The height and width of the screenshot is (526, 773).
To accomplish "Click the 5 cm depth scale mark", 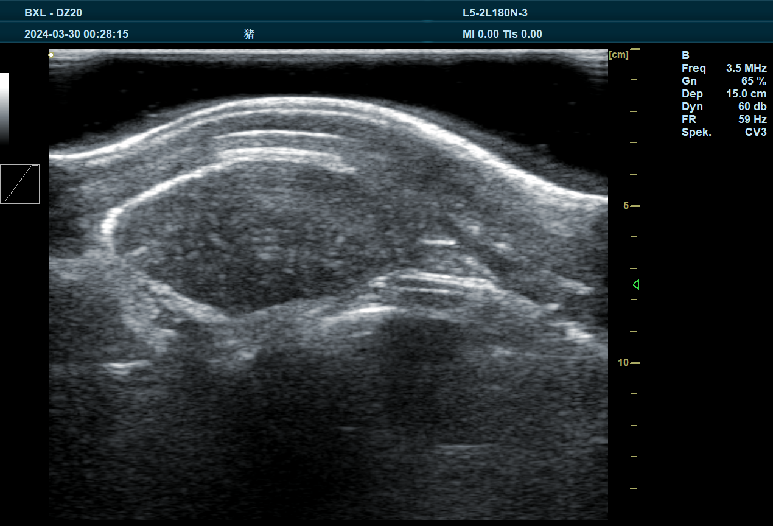I will point(631,206).
